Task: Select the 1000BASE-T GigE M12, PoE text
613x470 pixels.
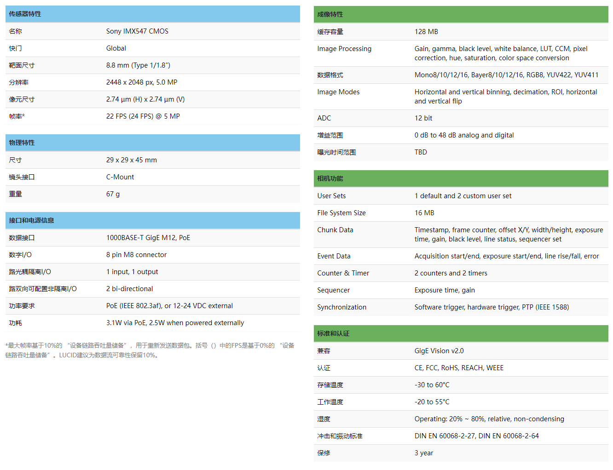Action: coord(148,238)
